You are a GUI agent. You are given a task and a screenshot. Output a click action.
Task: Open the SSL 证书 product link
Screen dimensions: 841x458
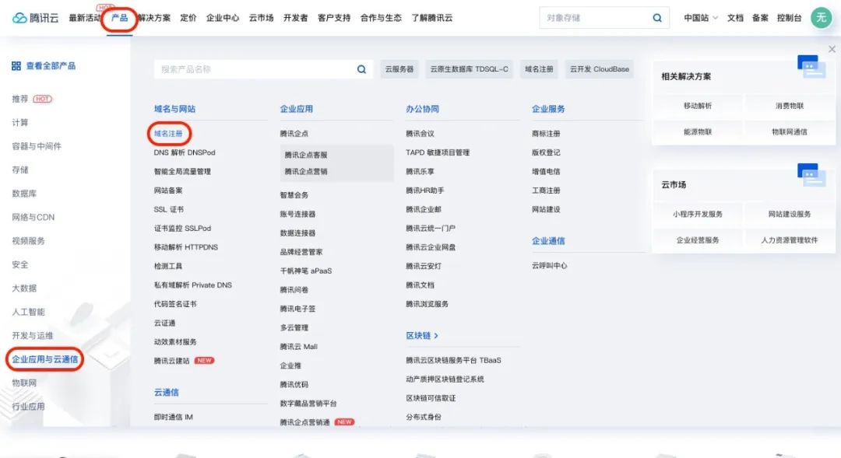click(169, 209)
